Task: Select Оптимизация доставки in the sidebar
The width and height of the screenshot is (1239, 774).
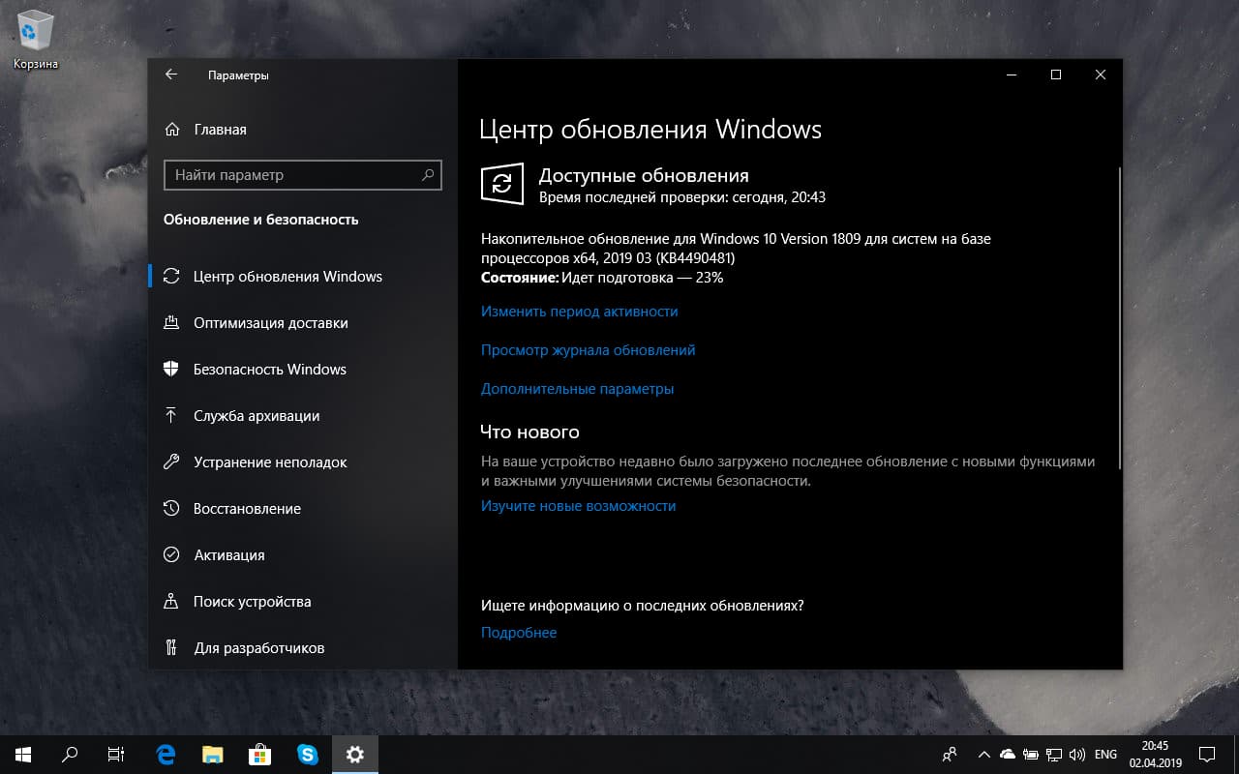Action: (269, 322)
